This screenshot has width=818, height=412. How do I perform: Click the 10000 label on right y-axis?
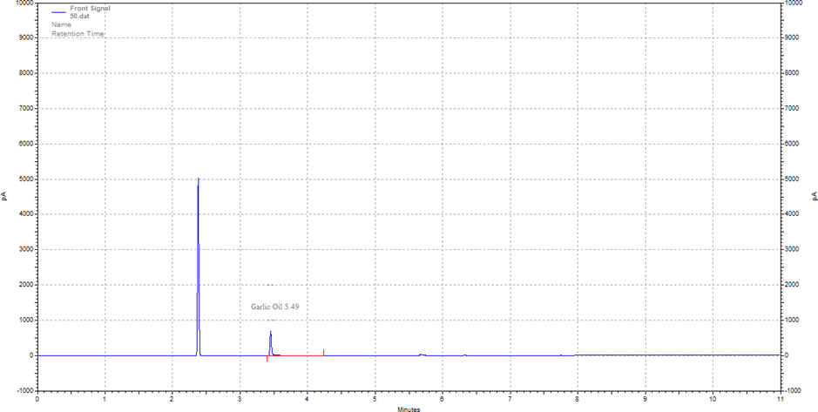point(797,3)
